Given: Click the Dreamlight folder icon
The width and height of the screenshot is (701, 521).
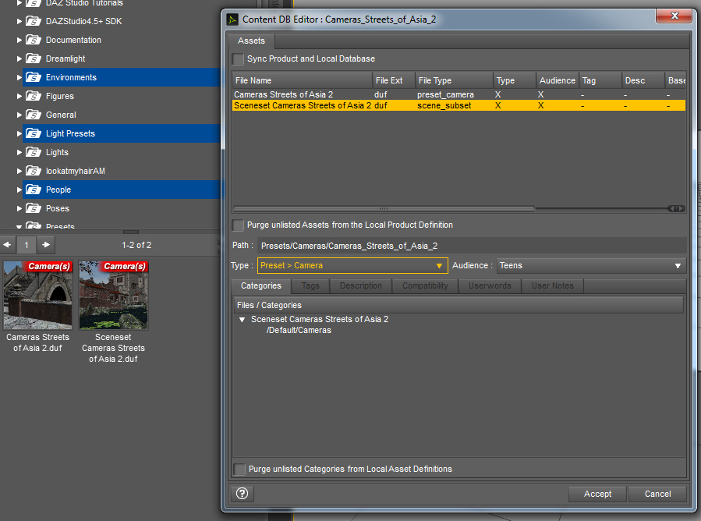Looking at the screenshot, I should [34, 58].
